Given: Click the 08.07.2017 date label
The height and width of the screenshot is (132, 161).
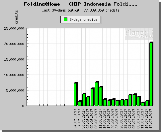Looking at the screenshot, I should click(138, 118).
